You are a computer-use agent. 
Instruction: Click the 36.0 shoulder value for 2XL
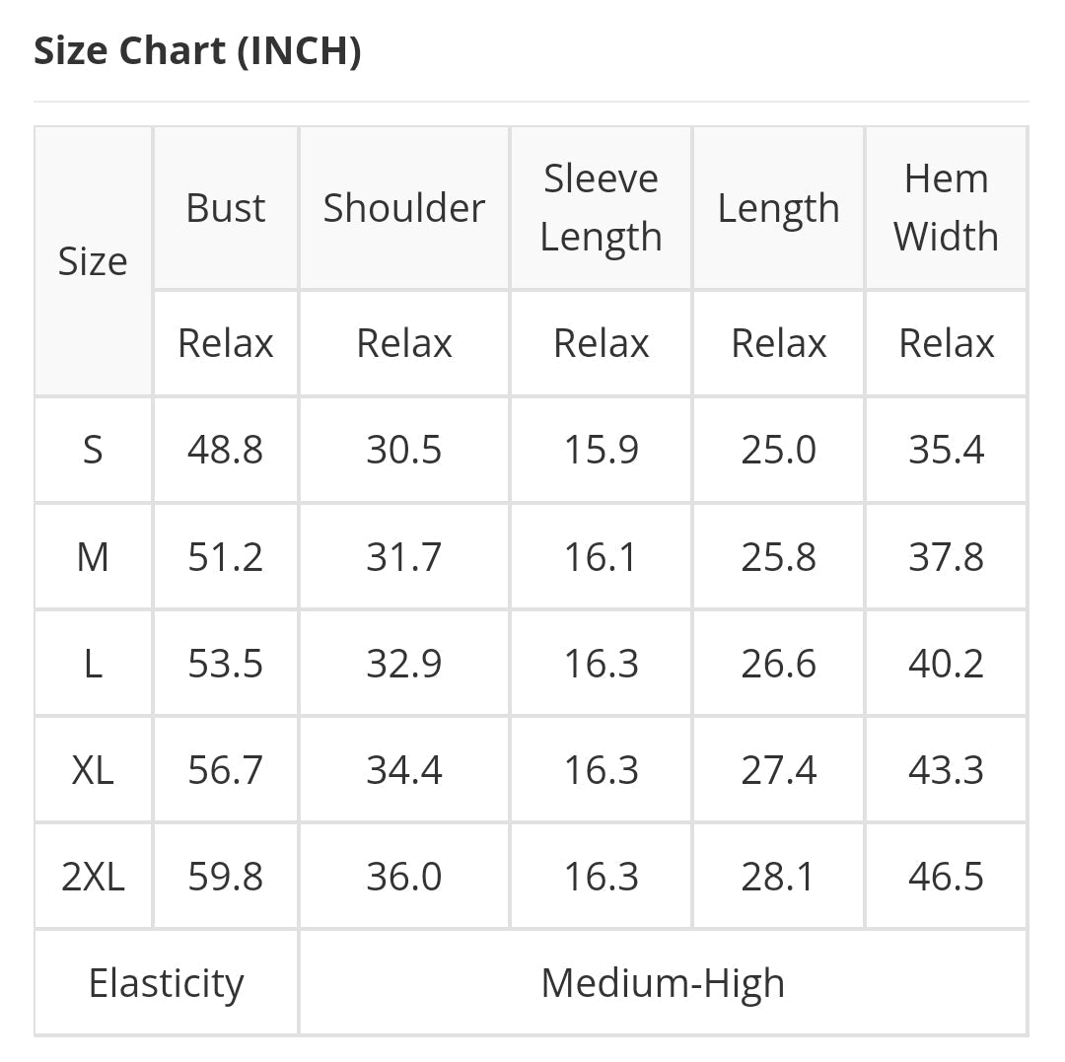[x=404, y=877]
